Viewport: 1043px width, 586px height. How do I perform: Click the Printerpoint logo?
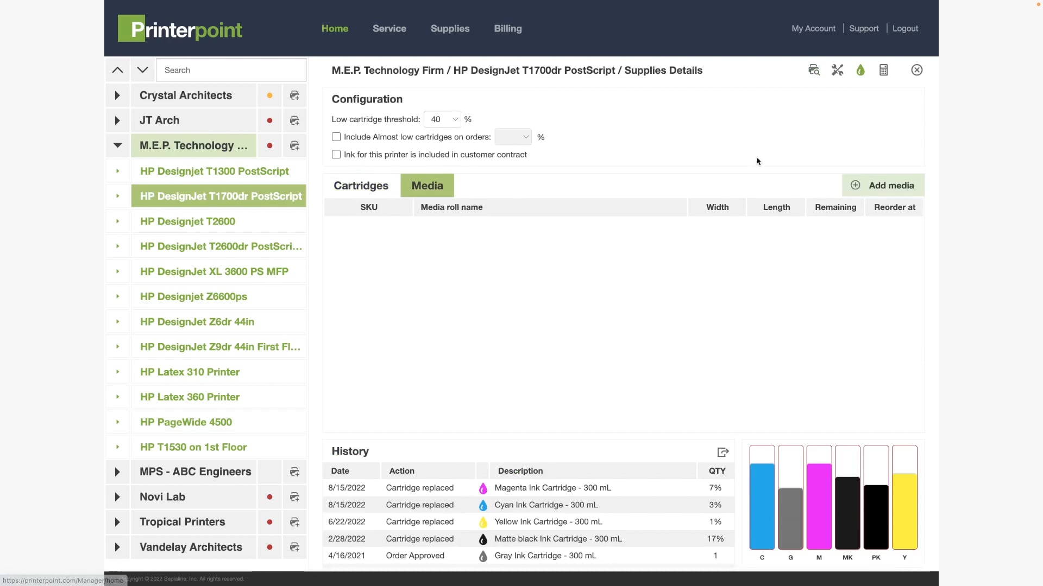pyautogui.click(x=180, y=28)
